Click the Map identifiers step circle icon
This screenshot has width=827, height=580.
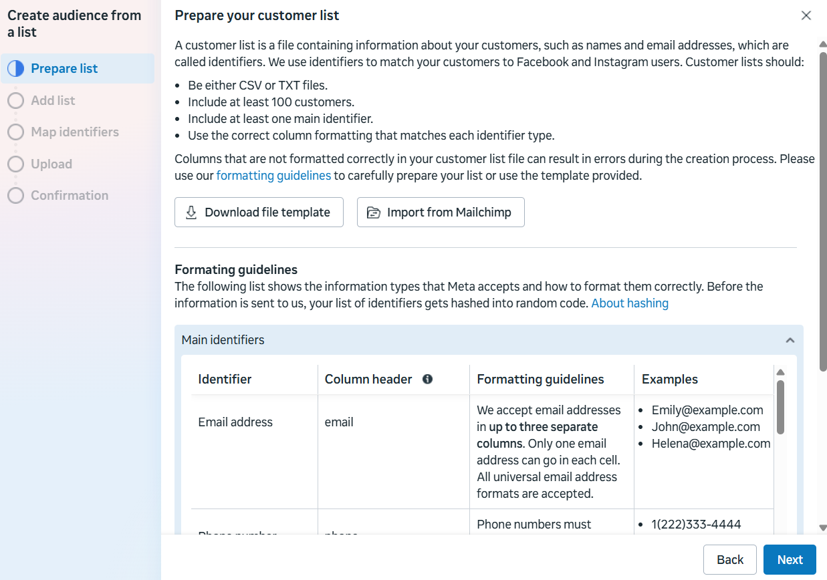[16, 132]
